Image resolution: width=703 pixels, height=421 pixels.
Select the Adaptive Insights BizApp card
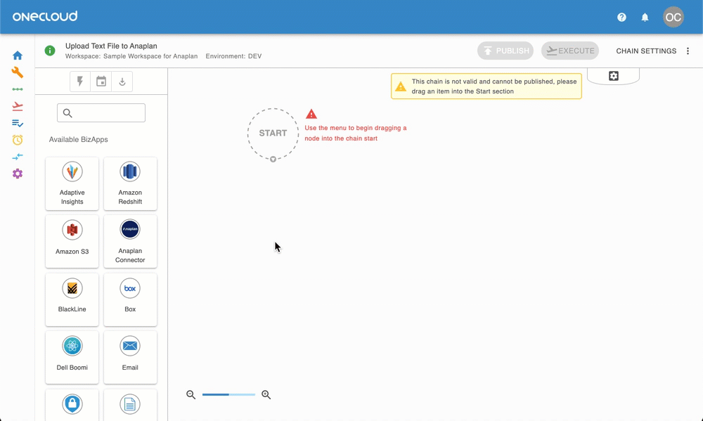(x=72, y=183)
